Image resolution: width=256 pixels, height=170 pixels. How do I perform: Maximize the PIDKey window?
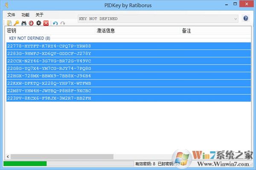[x=235, y=4]
